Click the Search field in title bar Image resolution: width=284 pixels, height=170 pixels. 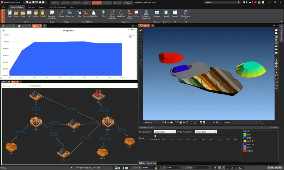click(x=222, y=2)
